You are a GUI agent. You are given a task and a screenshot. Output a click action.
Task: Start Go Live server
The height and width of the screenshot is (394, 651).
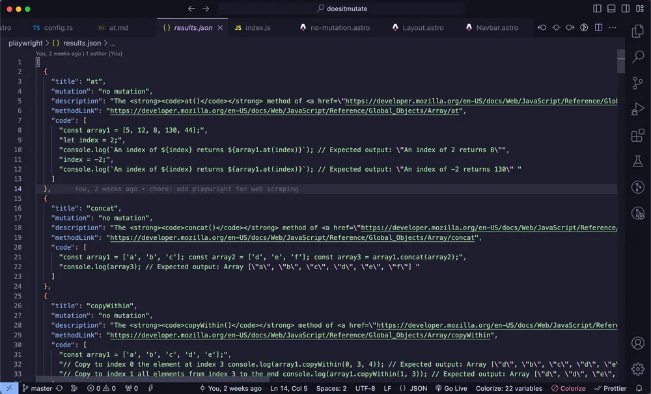(451, 388)
